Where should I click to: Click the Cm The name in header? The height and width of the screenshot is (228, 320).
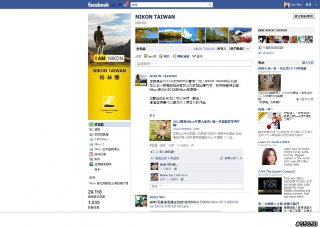click(x=296, y=4)
